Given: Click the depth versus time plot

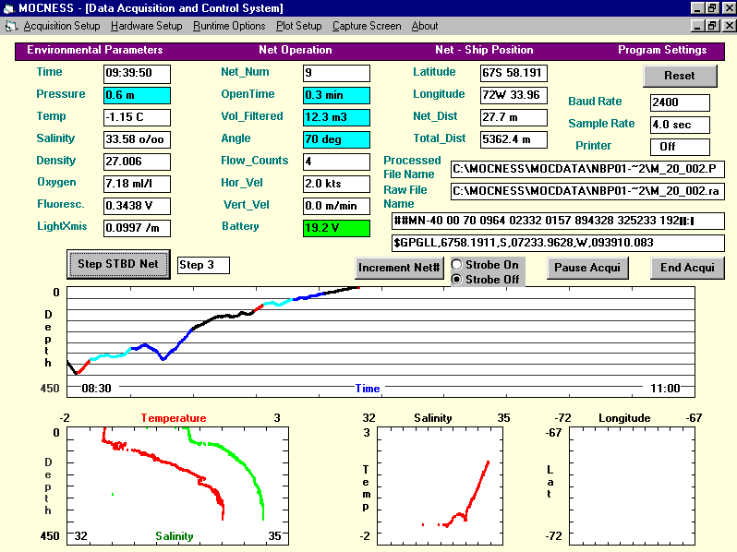Looking at the screenshot, I should (x=381, y=342).
